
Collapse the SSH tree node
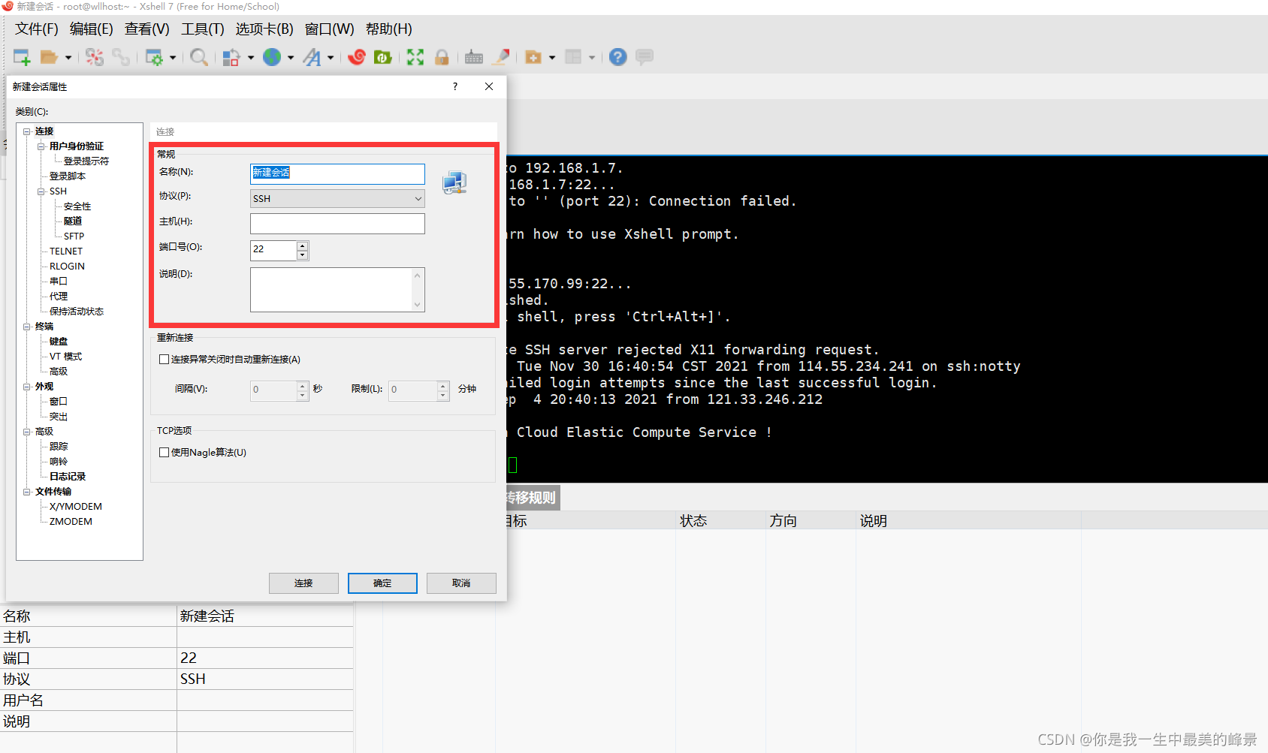click(42, 191)
